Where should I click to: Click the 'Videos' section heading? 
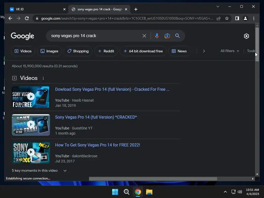click(29, 78)
